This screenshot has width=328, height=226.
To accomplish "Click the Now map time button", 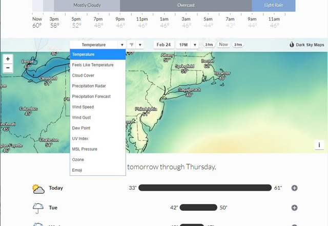I will [x=223, y=44].
